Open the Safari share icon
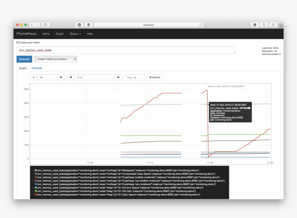 pos(264,25)
